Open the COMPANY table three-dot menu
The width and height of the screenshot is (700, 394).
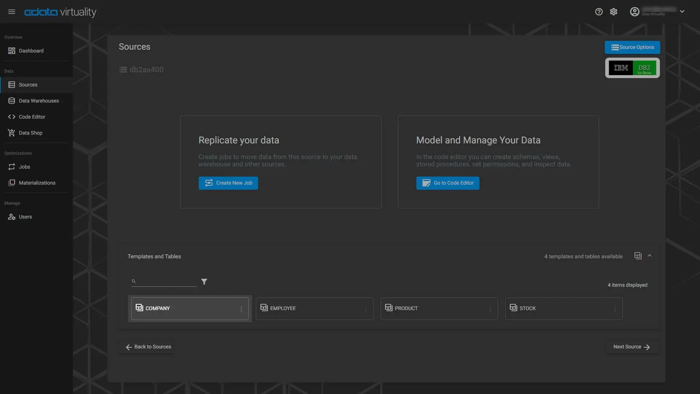(x=241, y=309)
